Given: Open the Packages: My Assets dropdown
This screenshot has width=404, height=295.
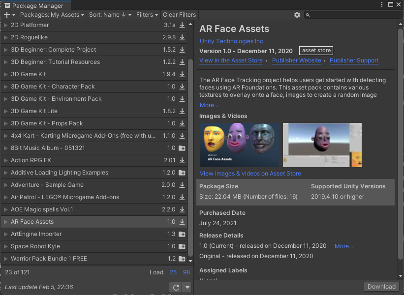Looking at the screenshot, I should point(52,15).
